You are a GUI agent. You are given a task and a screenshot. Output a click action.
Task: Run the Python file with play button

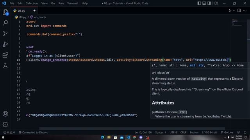click(x=230, y=10)
